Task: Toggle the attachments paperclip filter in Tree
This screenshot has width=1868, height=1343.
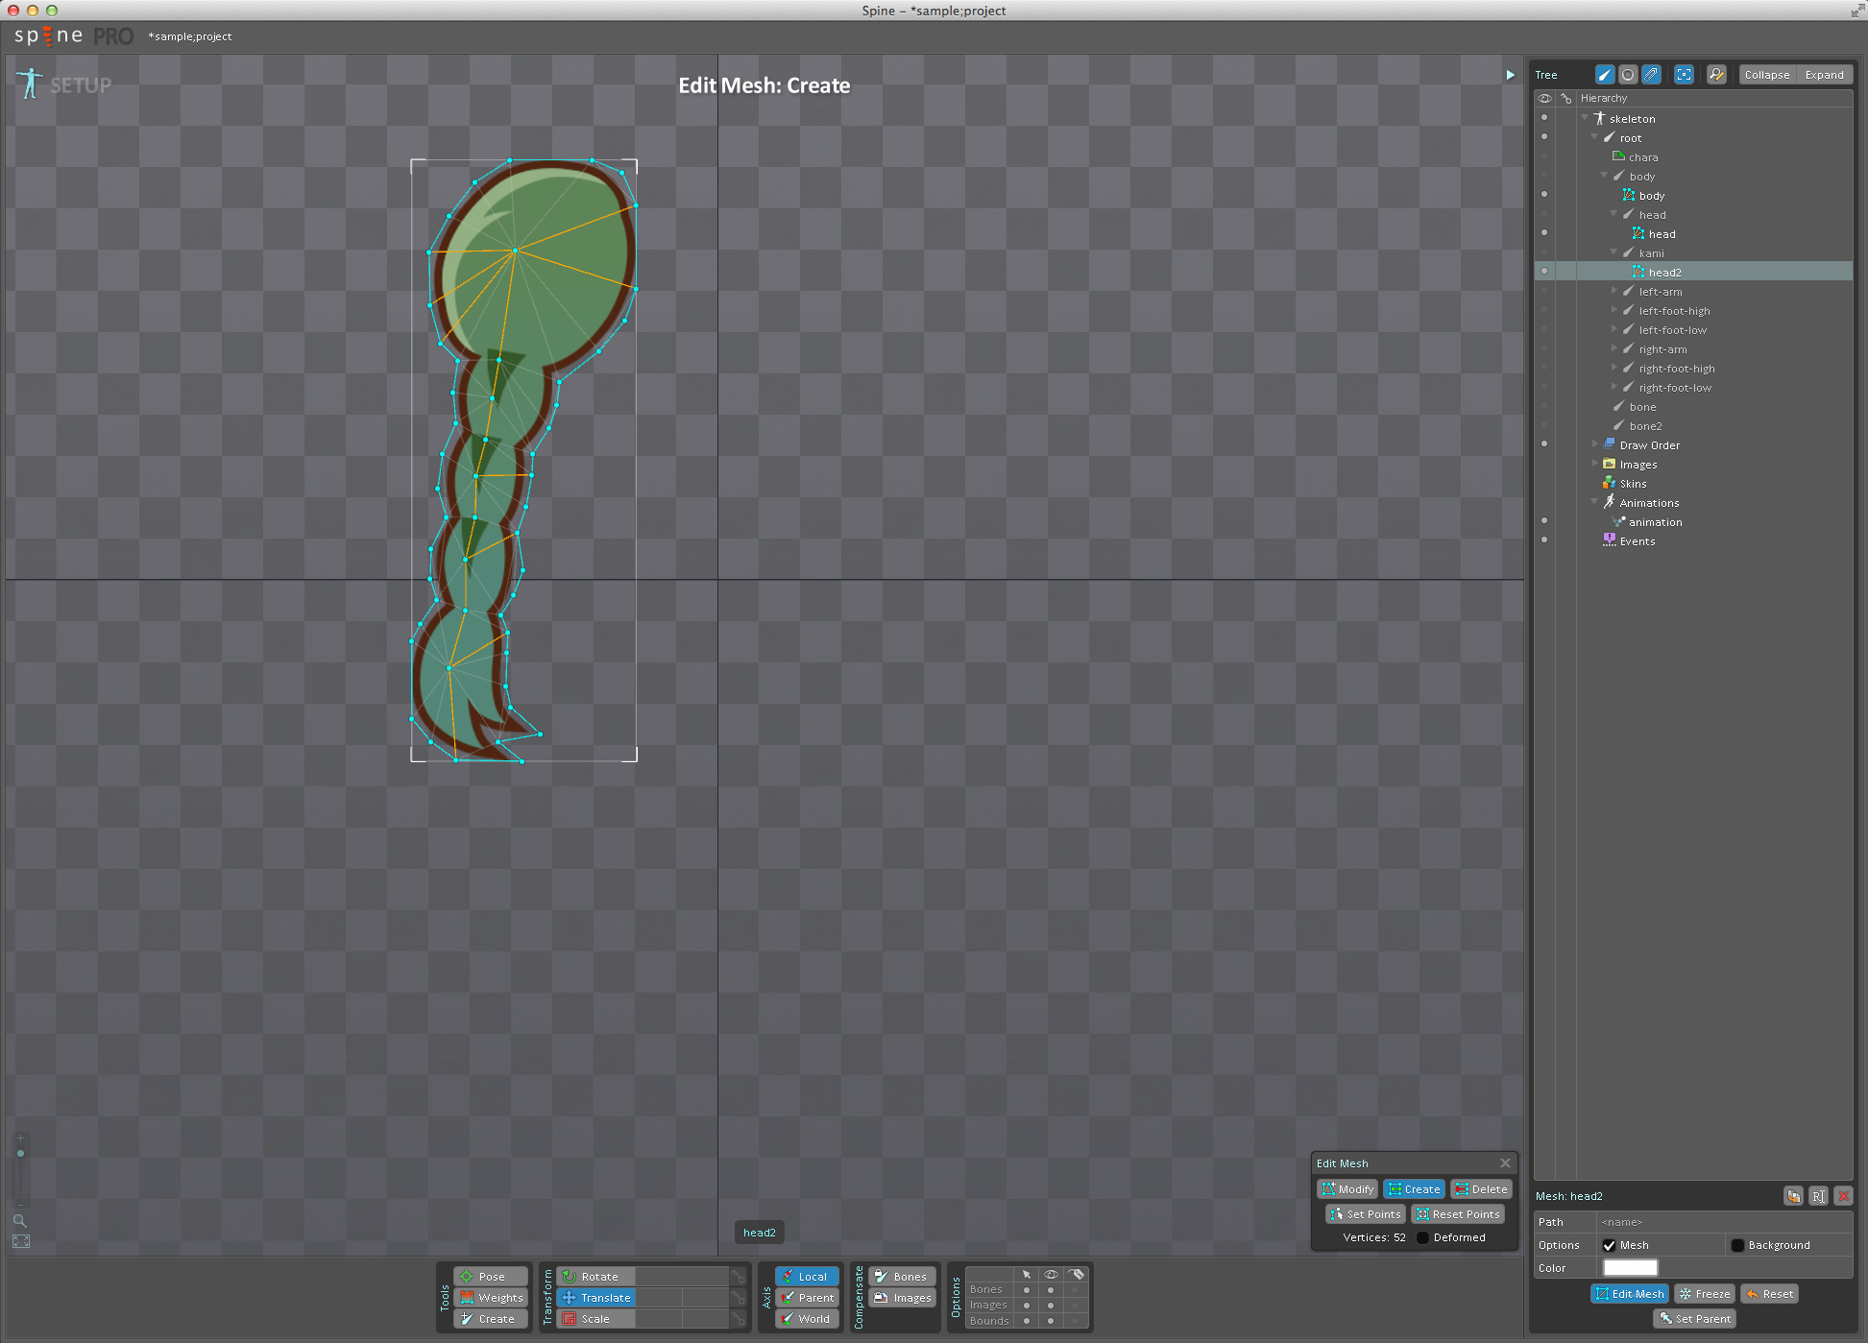Action: pos(1651,75)
